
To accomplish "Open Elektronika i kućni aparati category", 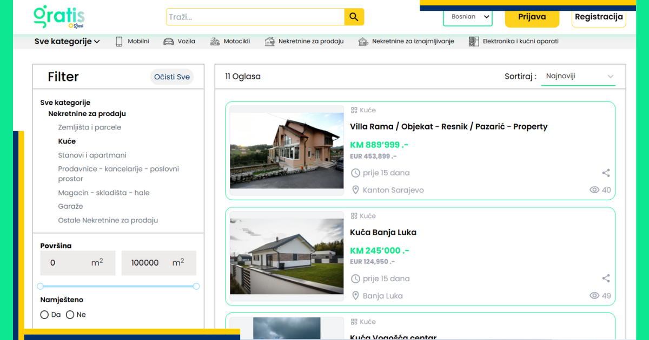I will click(521, 41).
